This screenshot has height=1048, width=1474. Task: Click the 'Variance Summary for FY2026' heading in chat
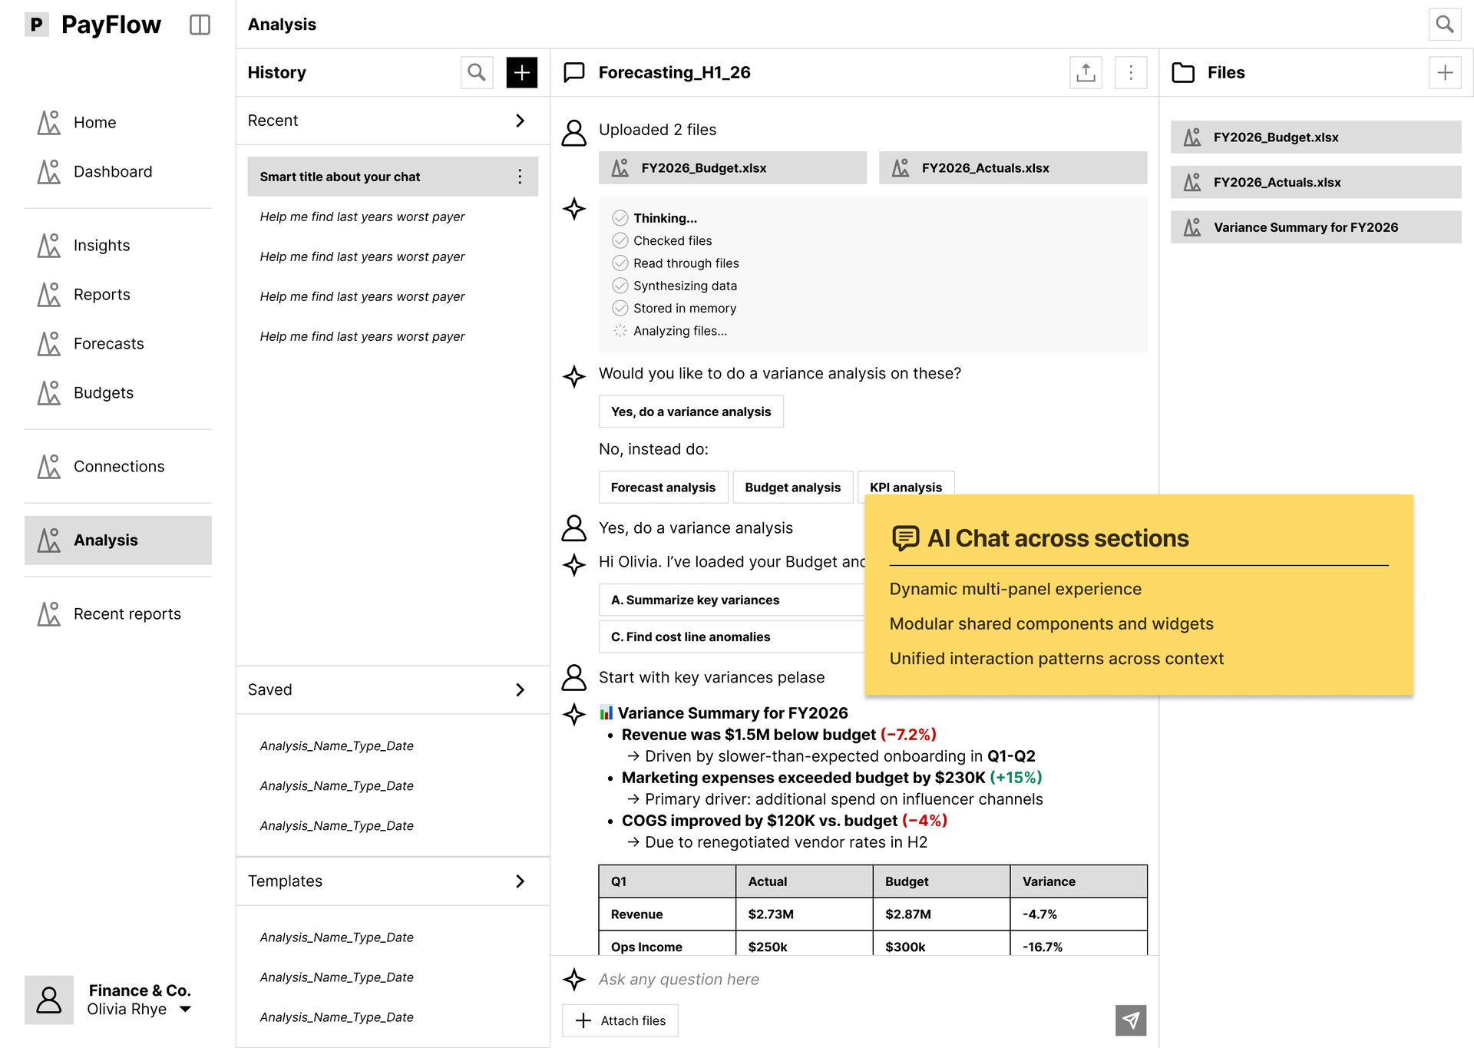click(x=732, y=713)
